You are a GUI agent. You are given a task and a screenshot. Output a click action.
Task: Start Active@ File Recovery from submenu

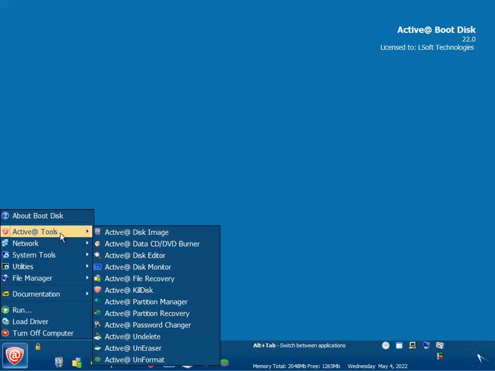coord(157,278)
